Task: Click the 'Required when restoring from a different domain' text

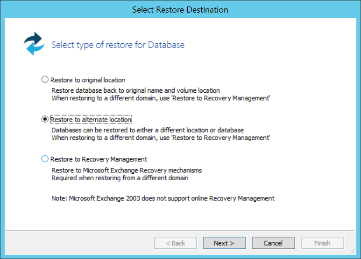Action: point(120,178)
